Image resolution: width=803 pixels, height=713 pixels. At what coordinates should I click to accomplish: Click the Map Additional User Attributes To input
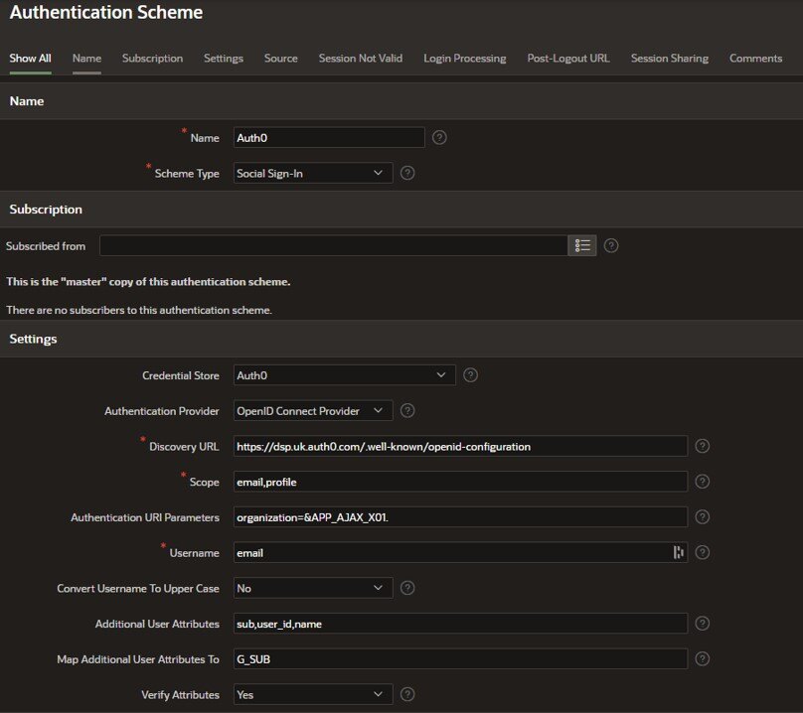point(460,658)
